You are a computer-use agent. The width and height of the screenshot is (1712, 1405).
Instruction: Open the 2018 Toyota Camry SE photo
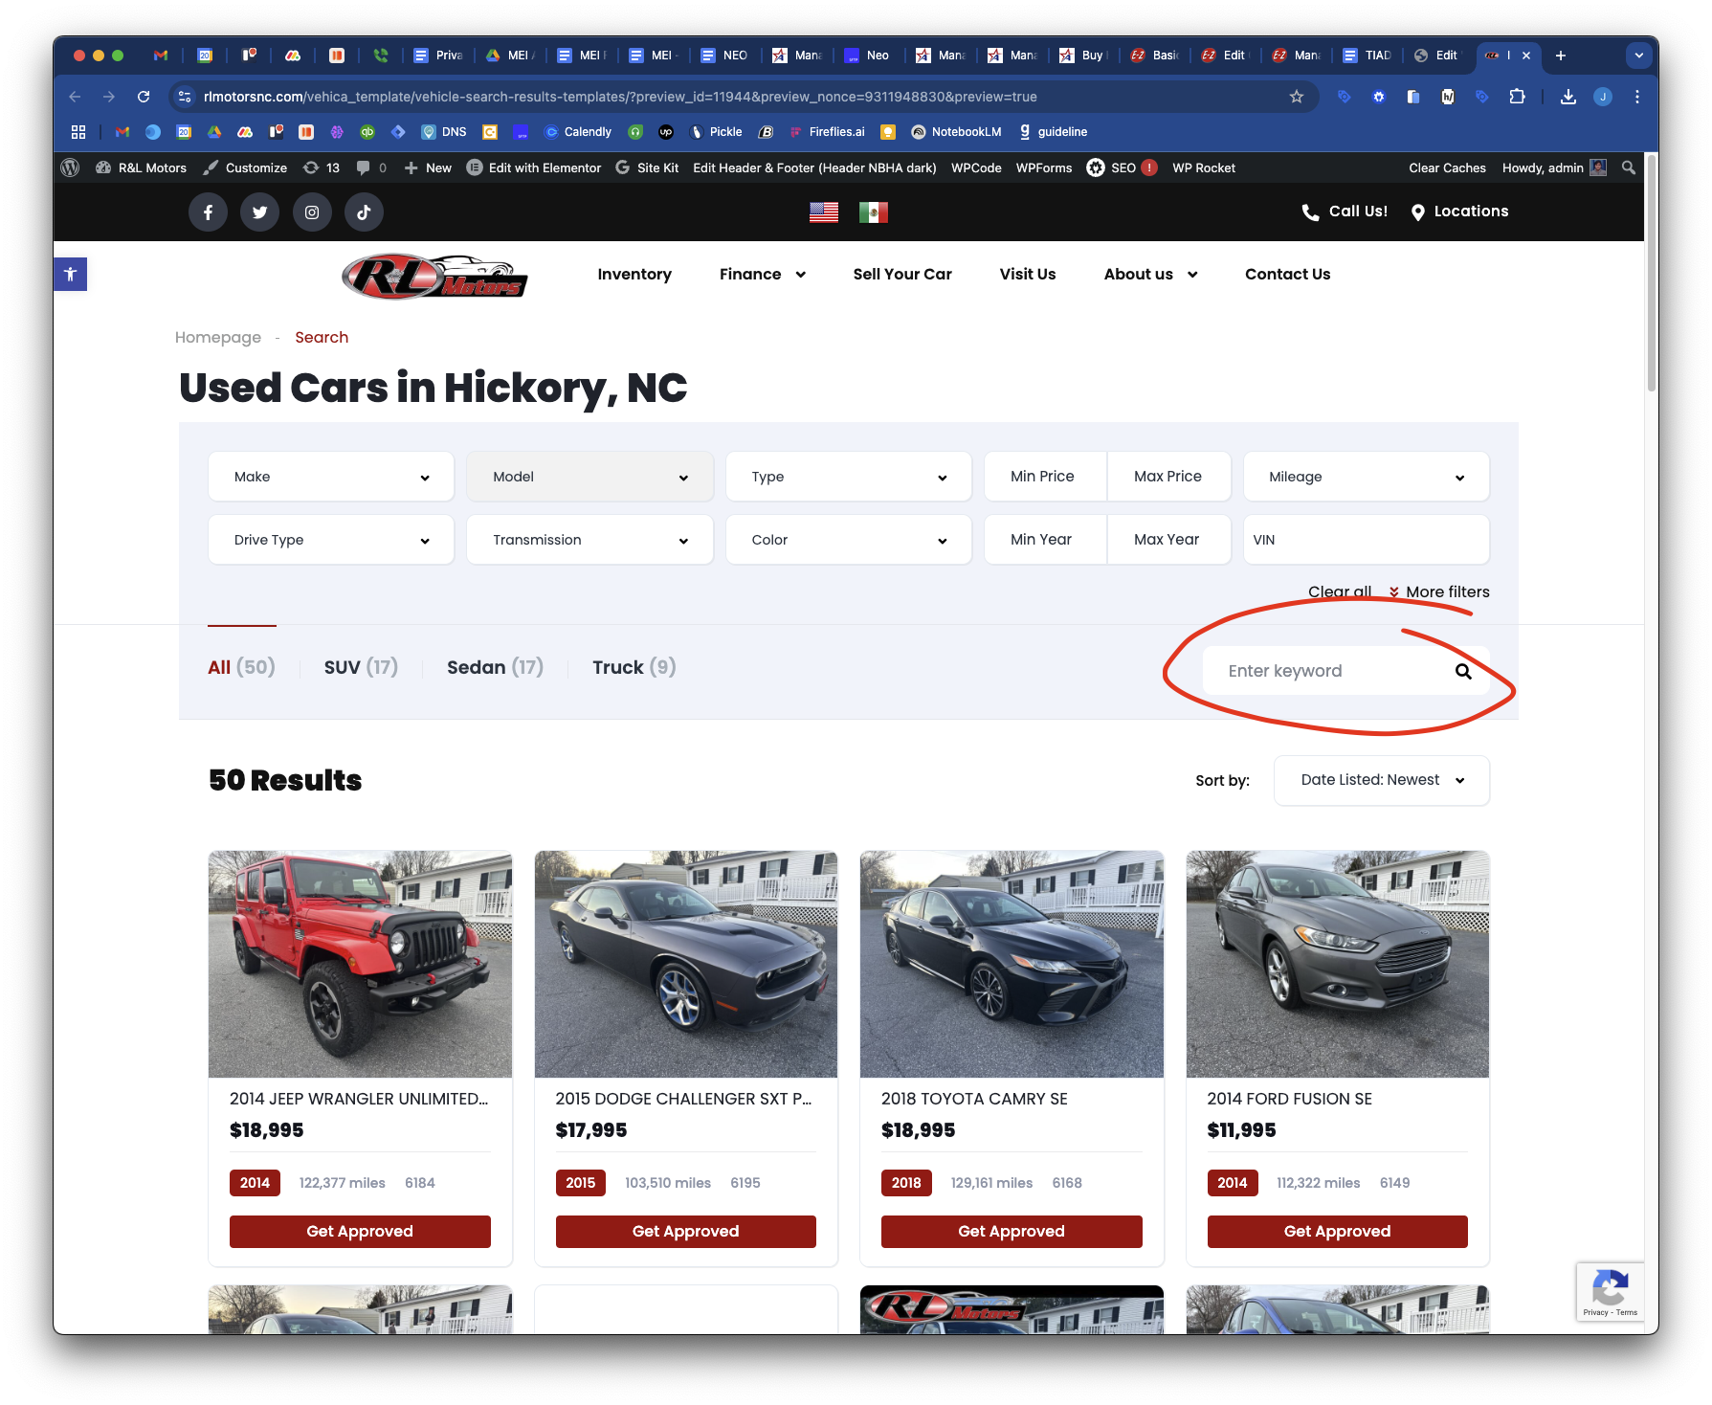[1012, 964]
